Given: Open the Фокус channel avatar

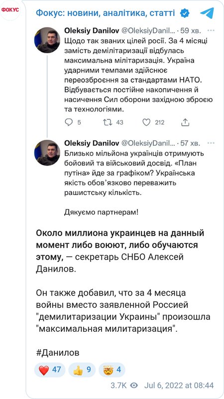Looking at the screenshot, I should click(10, 10).
